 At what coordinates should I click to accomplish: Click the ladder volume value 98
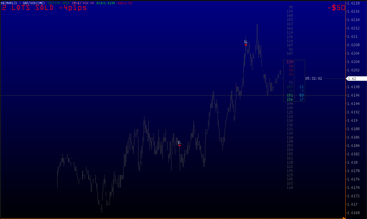tap(291, 66)
